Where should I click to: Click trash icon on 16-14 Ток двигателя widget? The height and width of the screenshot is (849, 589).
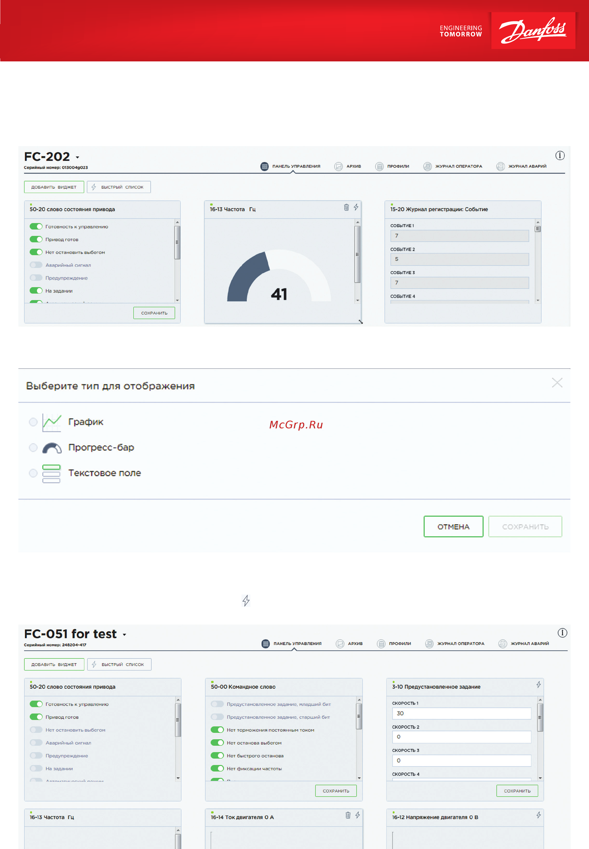tap(348, 815)
